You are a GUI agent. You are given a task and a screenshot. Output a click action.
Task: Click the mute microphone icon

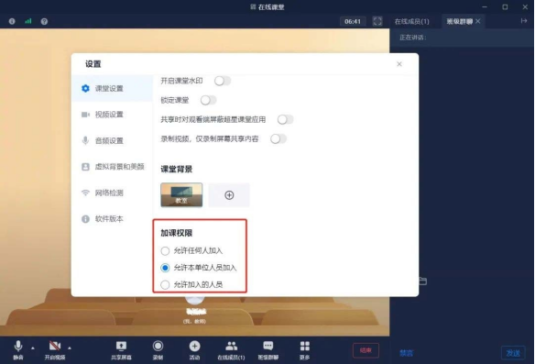tap(18, 347)
